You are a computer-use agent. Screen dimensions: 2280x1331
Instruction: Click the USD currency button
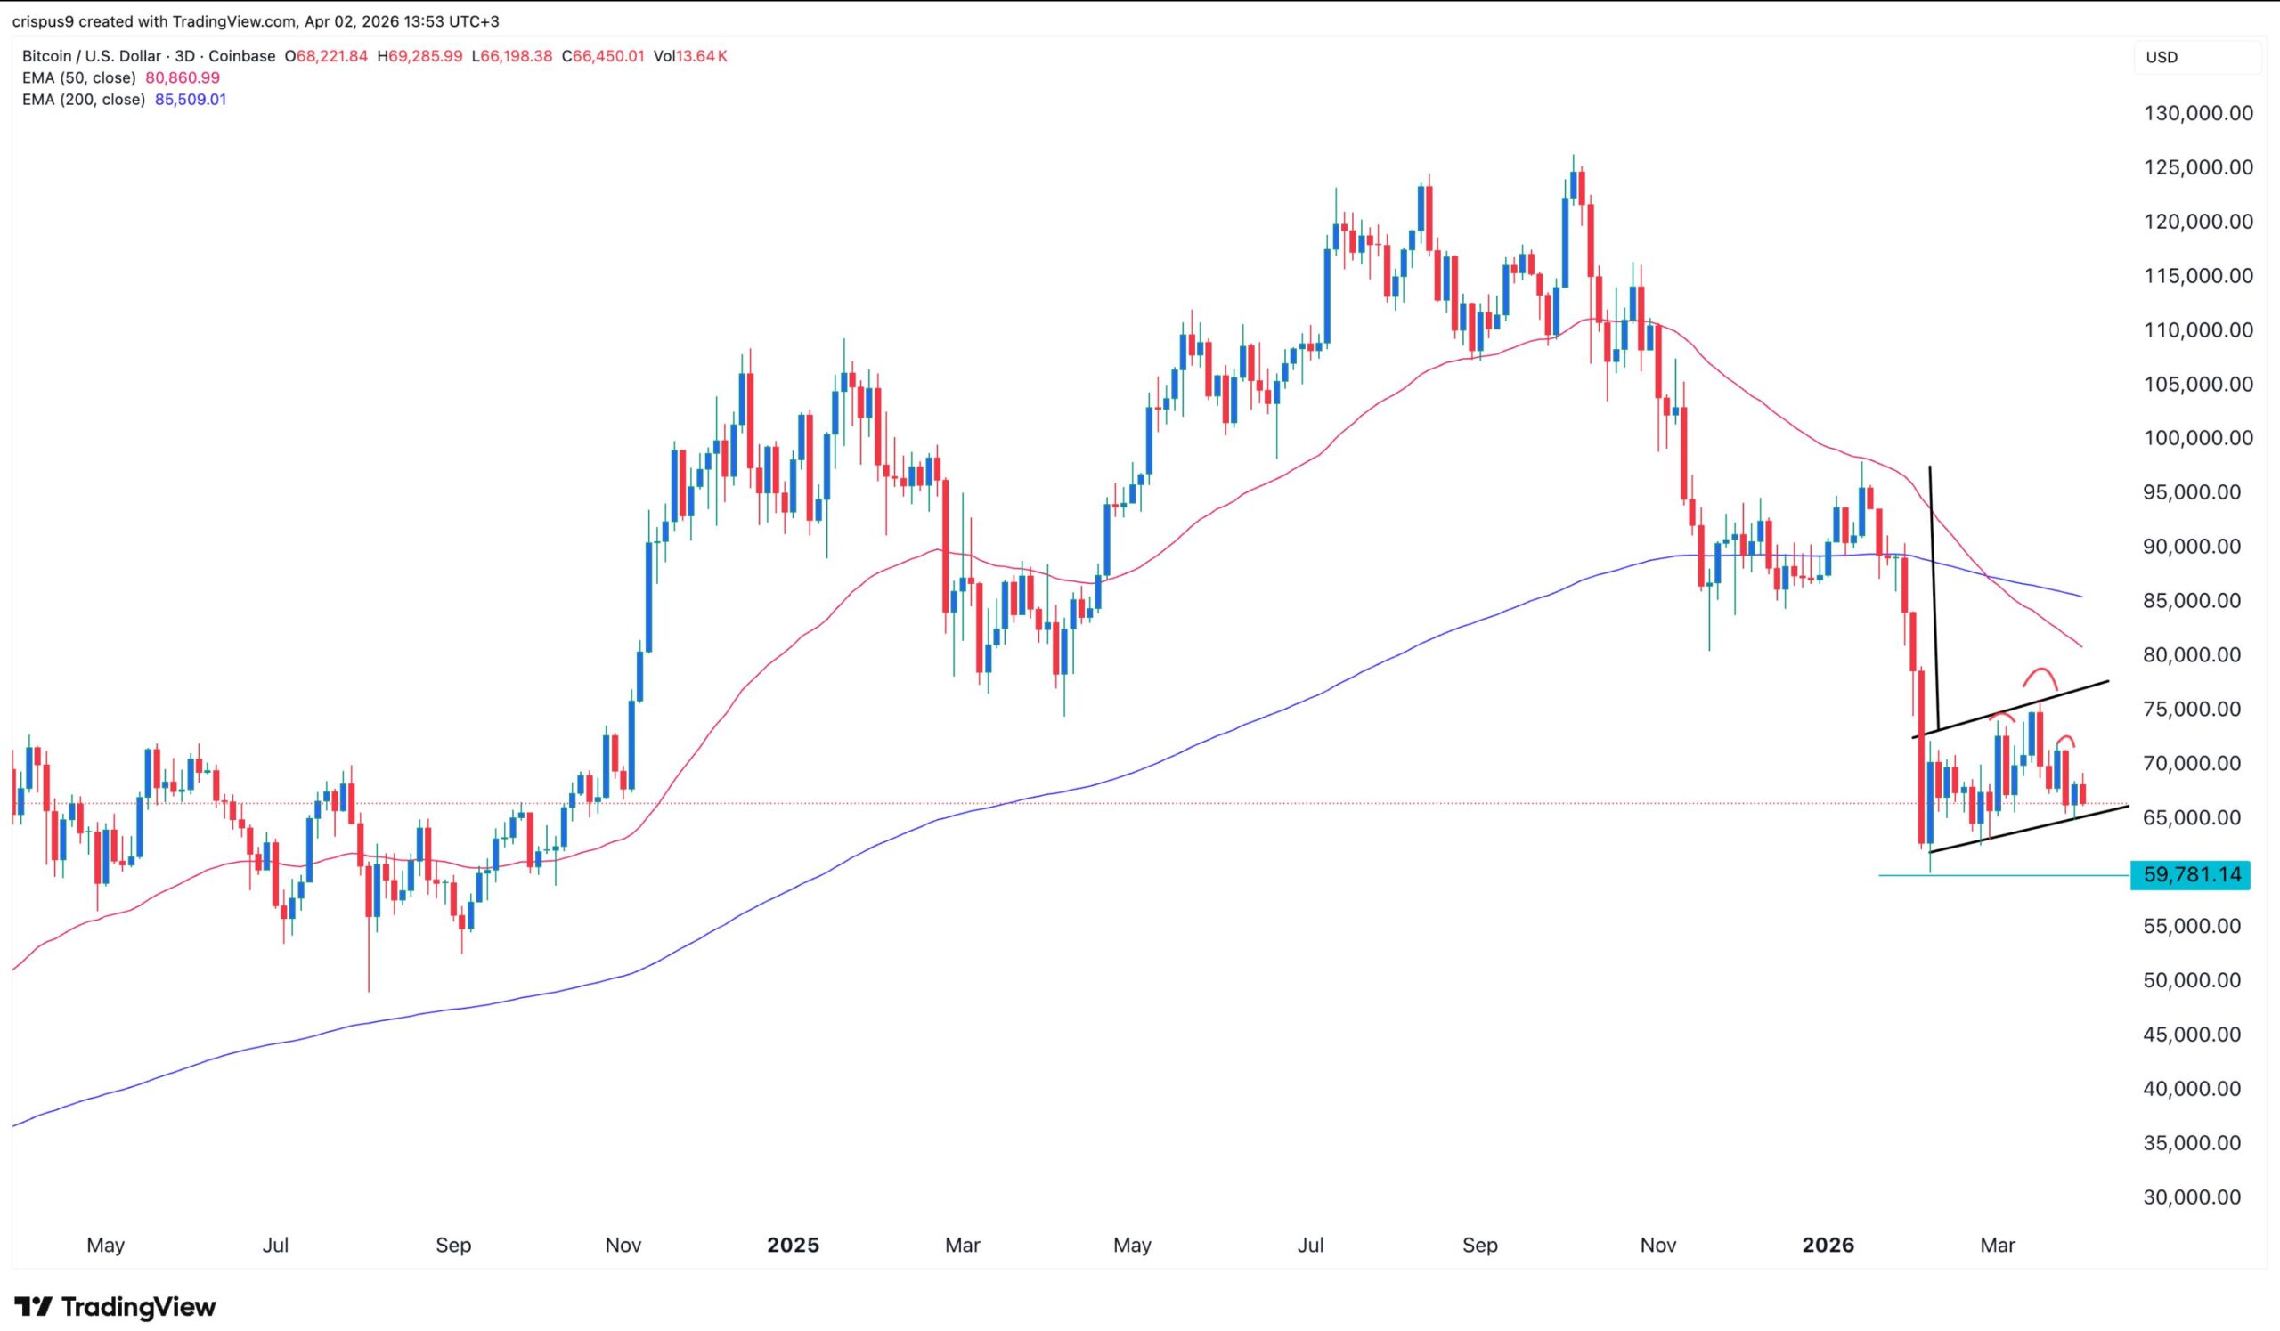pos(2197,57)
